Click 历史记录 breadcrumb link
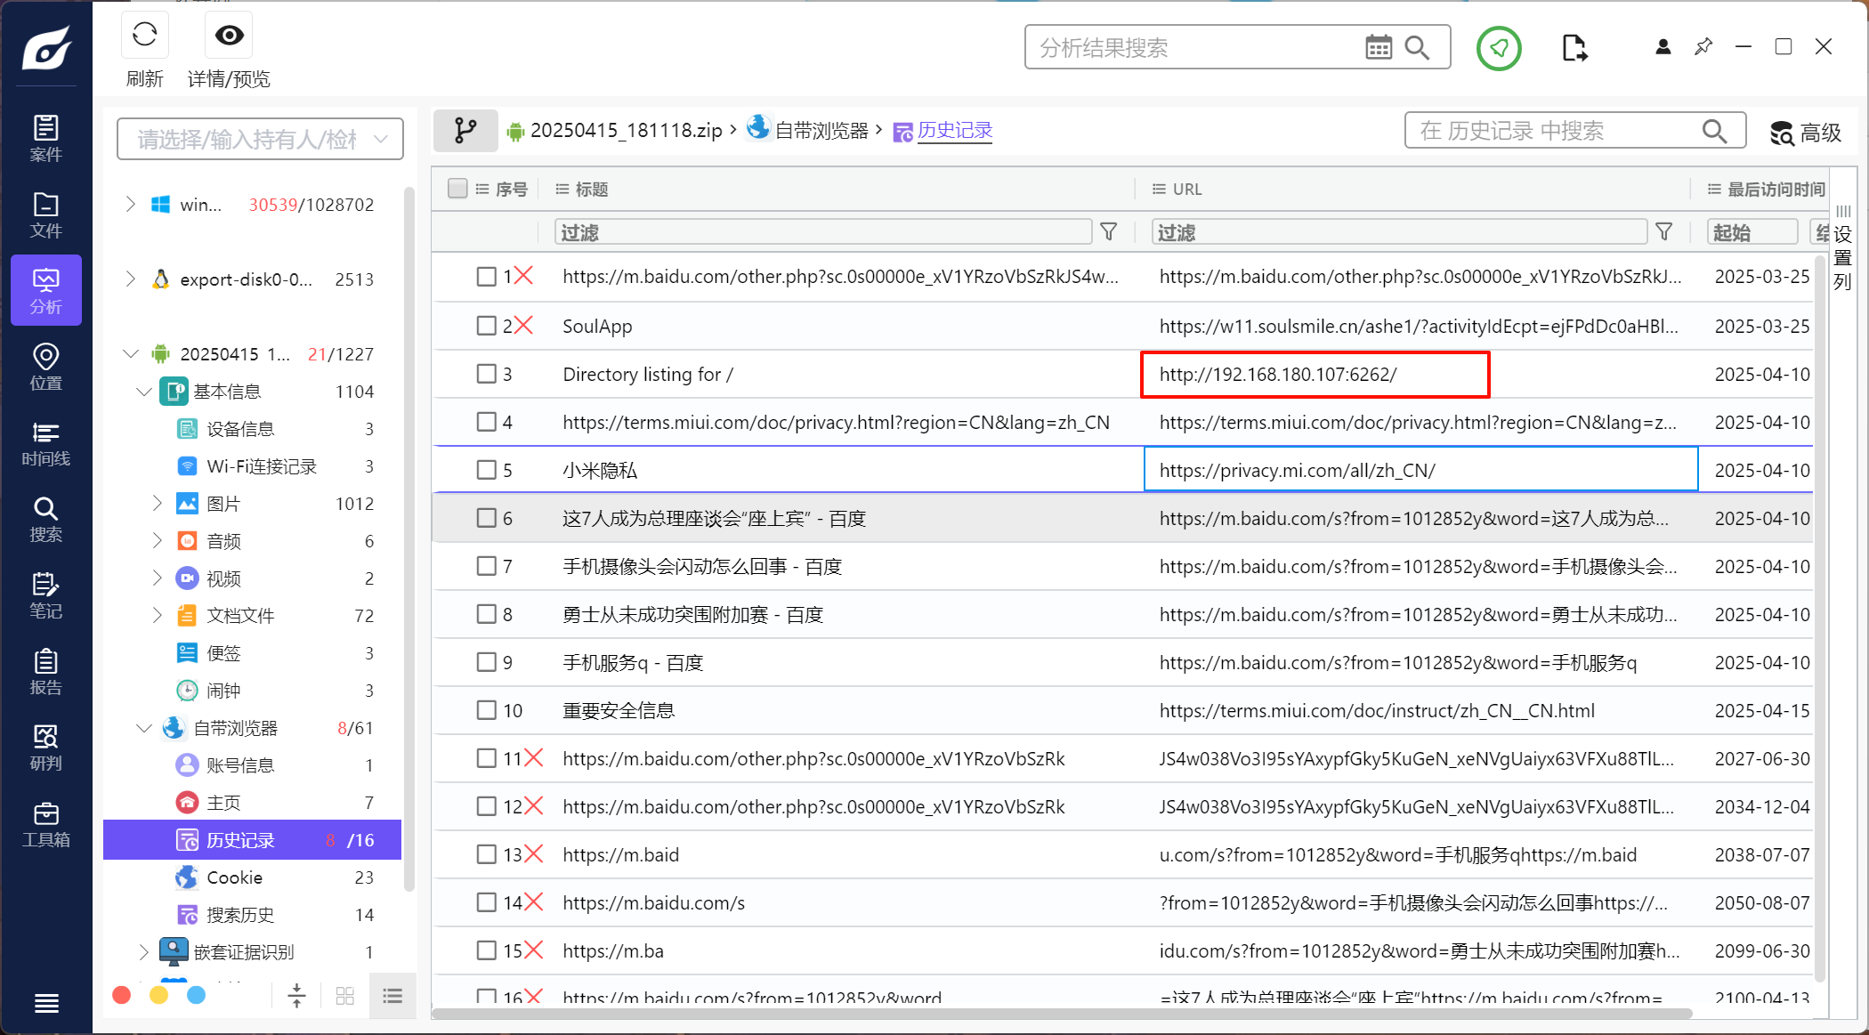The height and width of the screenshot is (1035, 1869). tap(955, 131)
